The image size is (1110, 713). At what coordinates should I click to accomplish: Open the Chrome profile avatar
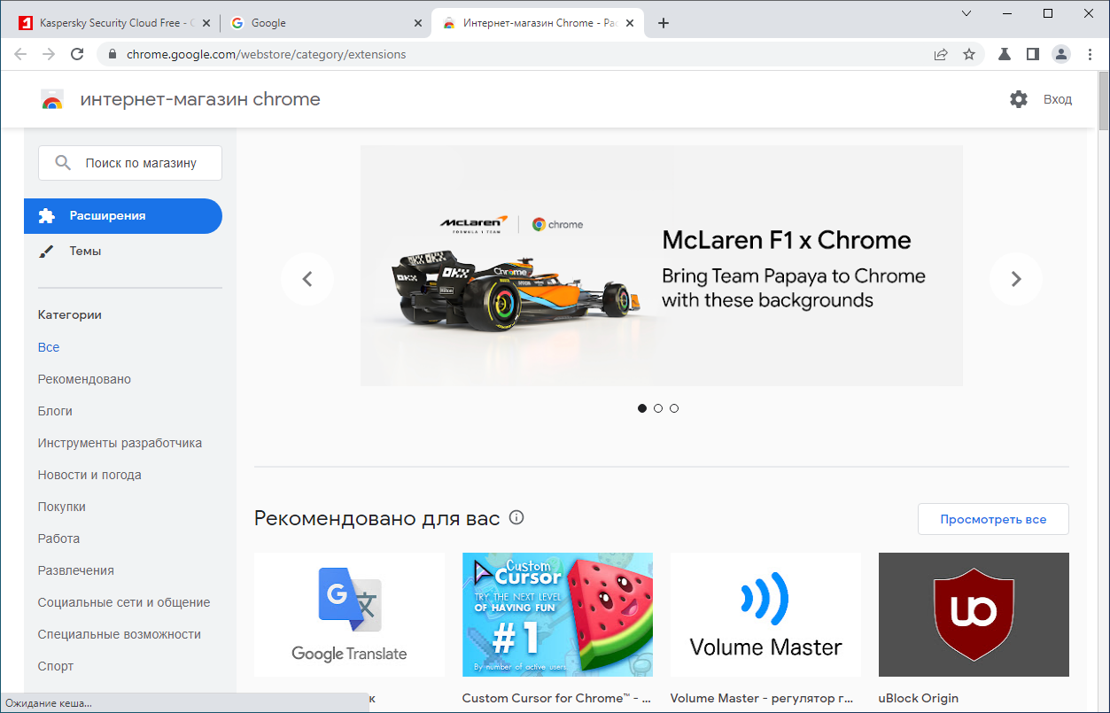(1060, 54)
